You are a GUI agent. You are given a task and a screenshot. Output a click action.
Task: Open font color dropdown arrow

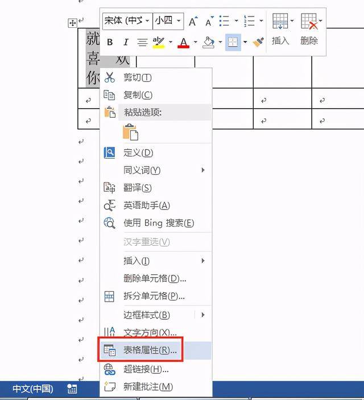tap(196, 42)
